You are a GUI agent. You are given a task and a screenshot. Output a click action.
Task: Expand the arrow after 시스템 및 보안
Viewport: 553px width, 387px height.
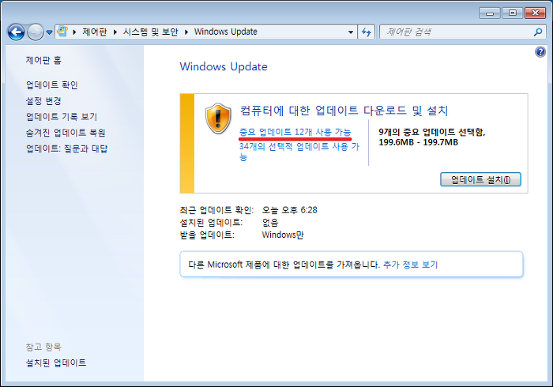coord(186,32)
